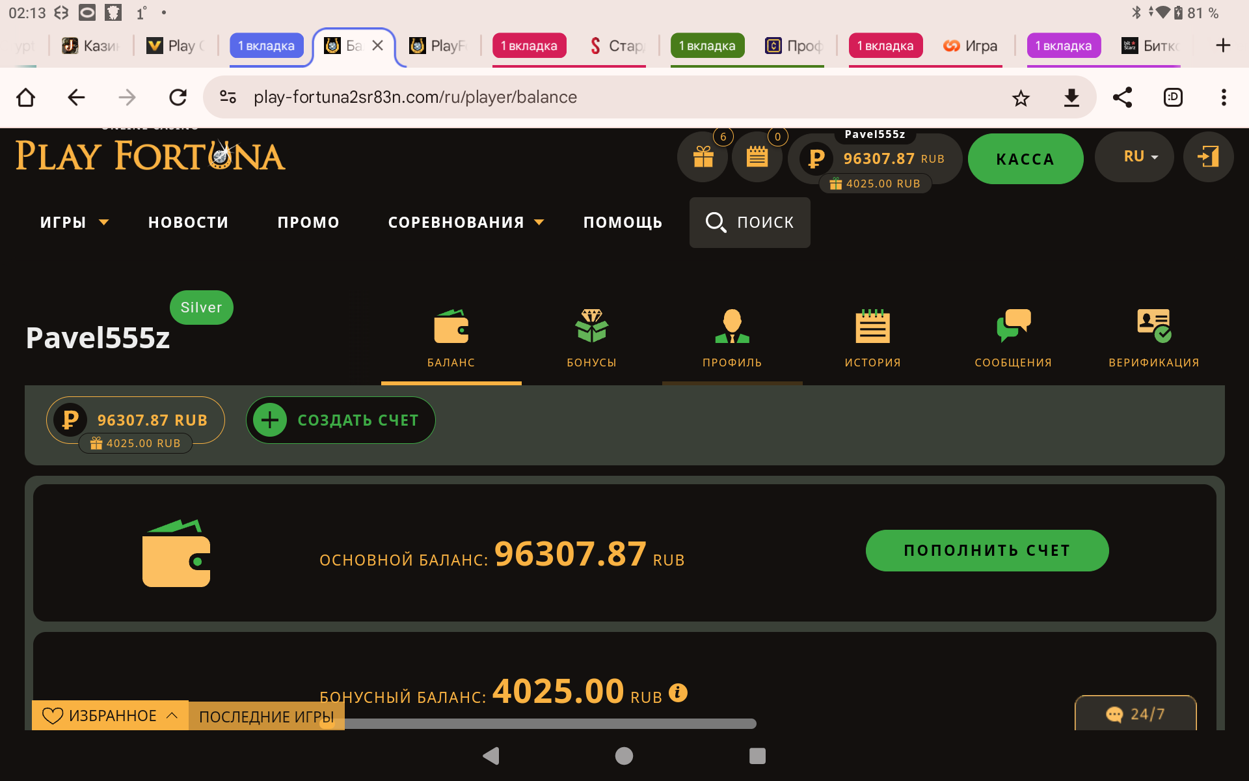Screen dimensions: 1249x781
Task: Click bonus balance info icon
Action: coord(678,692)
